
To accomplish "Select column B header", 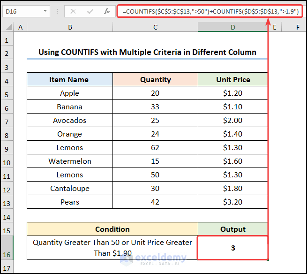I will pos(70,27).
